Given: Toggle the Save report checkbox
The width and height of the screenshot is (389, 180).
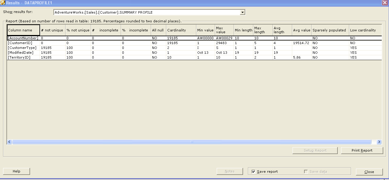Looking at the screenshot, I should 253,172.
